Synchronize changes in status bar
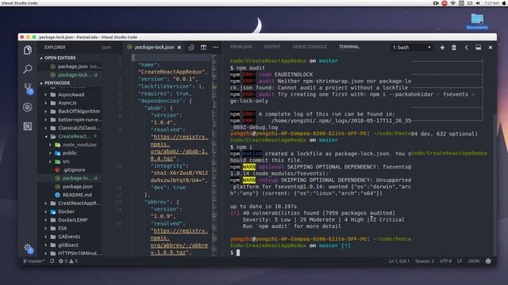Screen dimensions: 508x285 52,261
